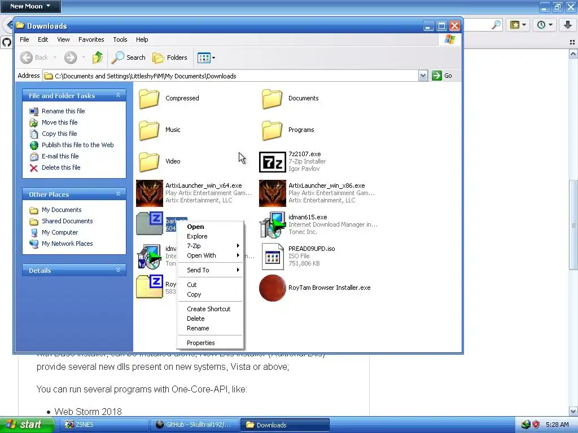Click the Windows Start button
Image resolution: width=578 pixels, height=433 pixels.
27,425
